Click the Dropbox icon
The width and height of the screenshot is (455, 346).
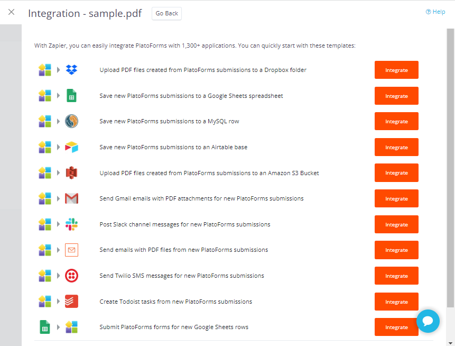[x=71, y=70]
